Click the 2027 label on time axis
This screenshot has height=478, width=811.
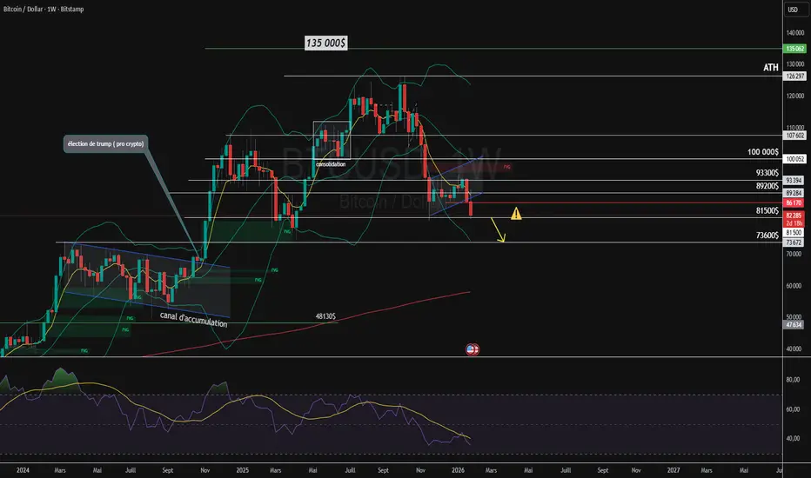pyautogui.click(x=674, y=470)
